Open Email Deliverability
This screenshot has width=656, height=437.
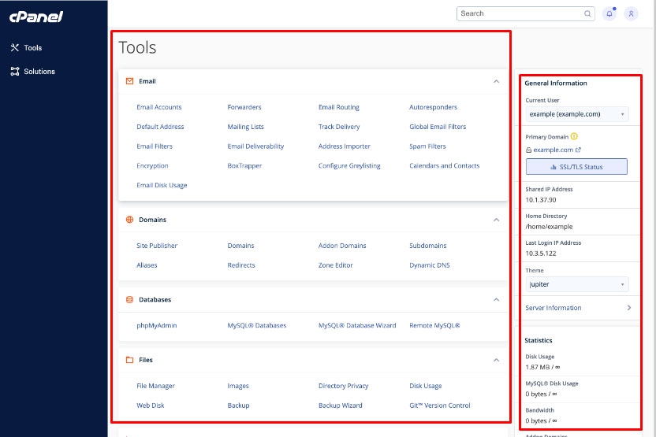coord(255,146)
